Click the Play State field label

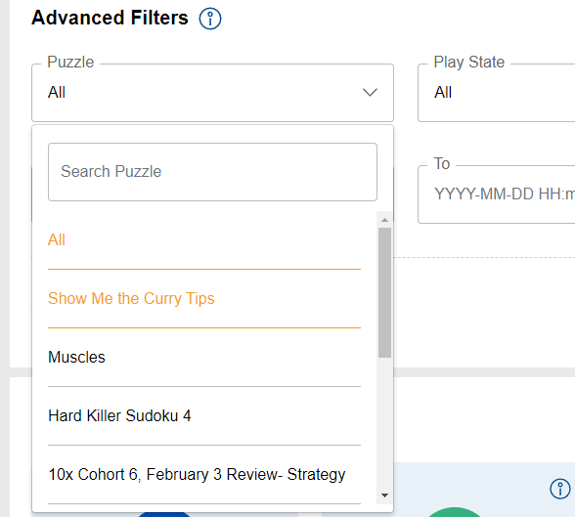coord(469,62)
